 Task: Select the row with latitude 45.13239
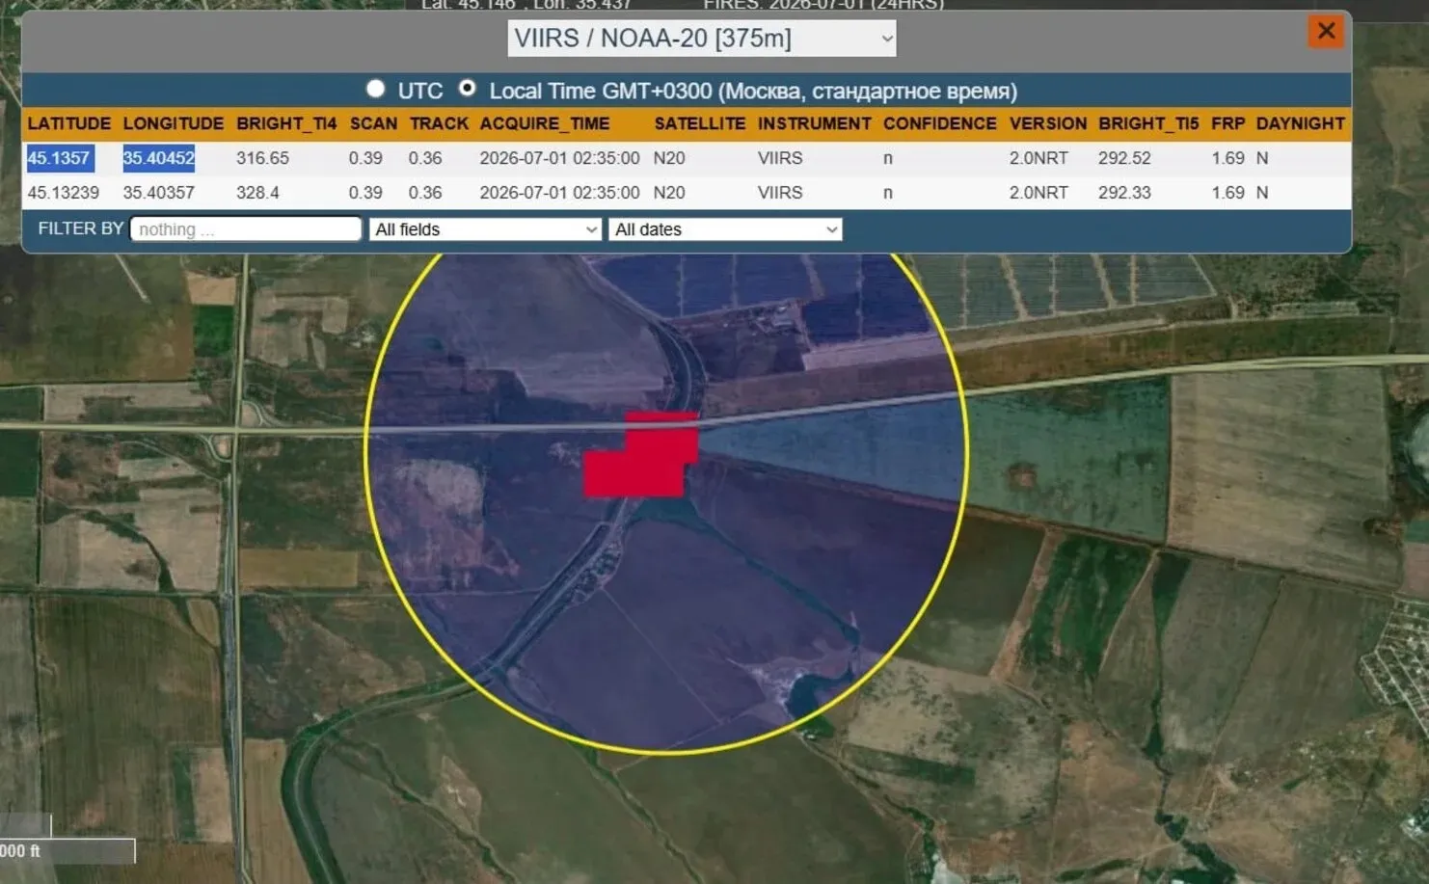pos(687,193)
